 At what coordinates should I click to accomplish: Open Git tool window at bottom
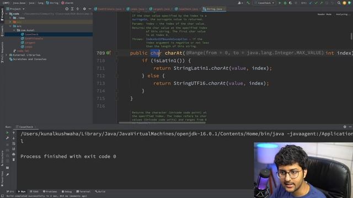[10, 192]
